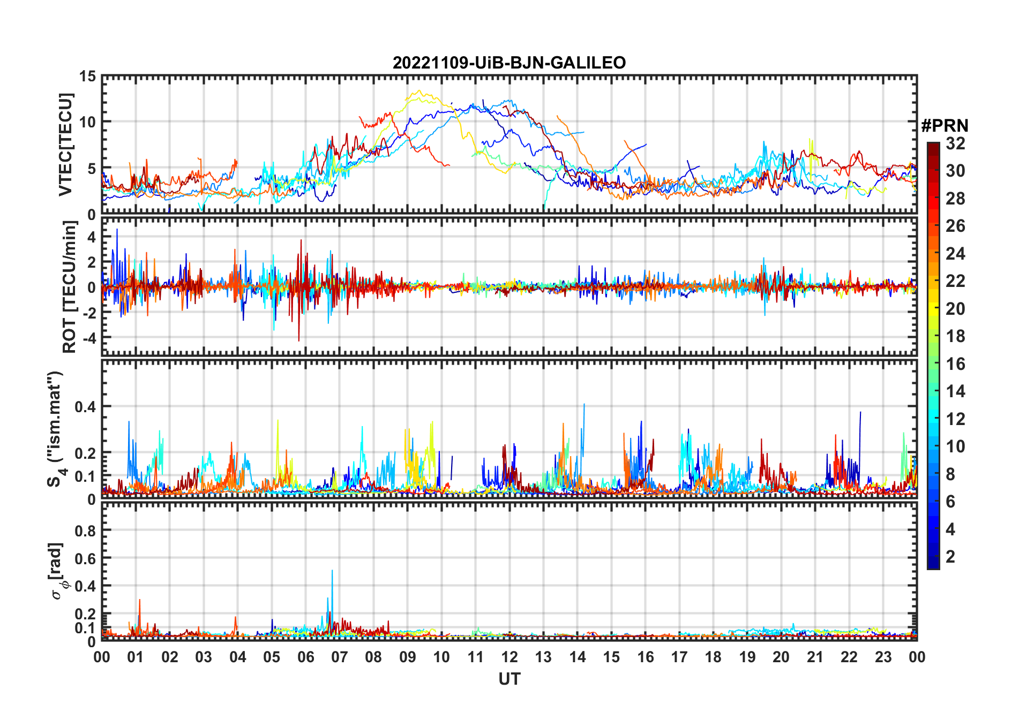The image size is (1019, 712).
Task: Click inside the ROT time-series panel
Action: [509, 286]
